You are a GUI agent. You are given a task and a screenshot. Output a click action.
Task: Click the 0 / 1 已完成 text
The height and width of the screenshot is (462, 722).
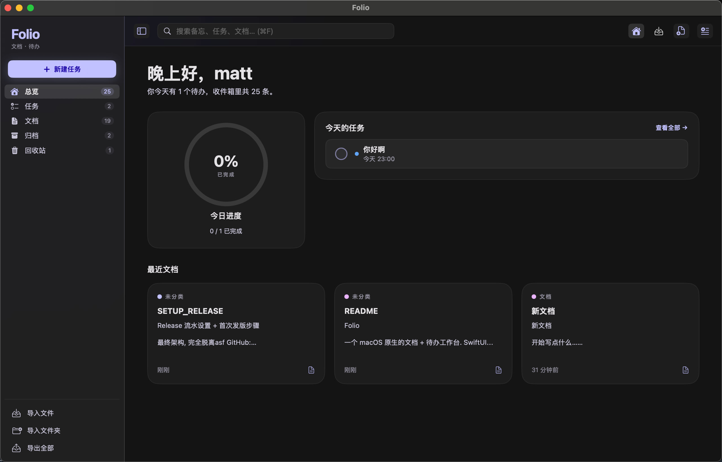click(x=226, y=231)
